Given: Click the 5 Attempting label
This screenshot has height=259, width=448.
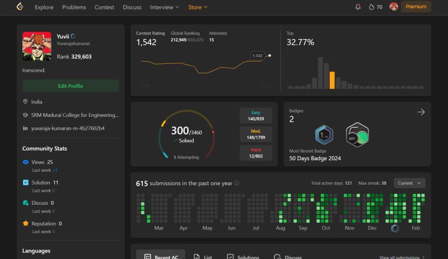Looking at the screenshot, I should pos(186,157).
